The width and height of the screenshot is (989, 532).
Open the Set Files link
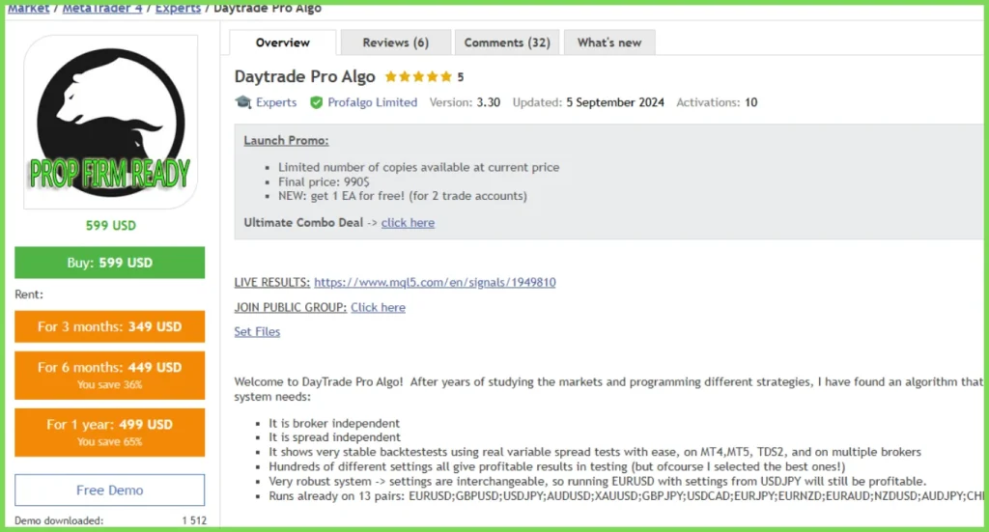[x=257, y=331]
